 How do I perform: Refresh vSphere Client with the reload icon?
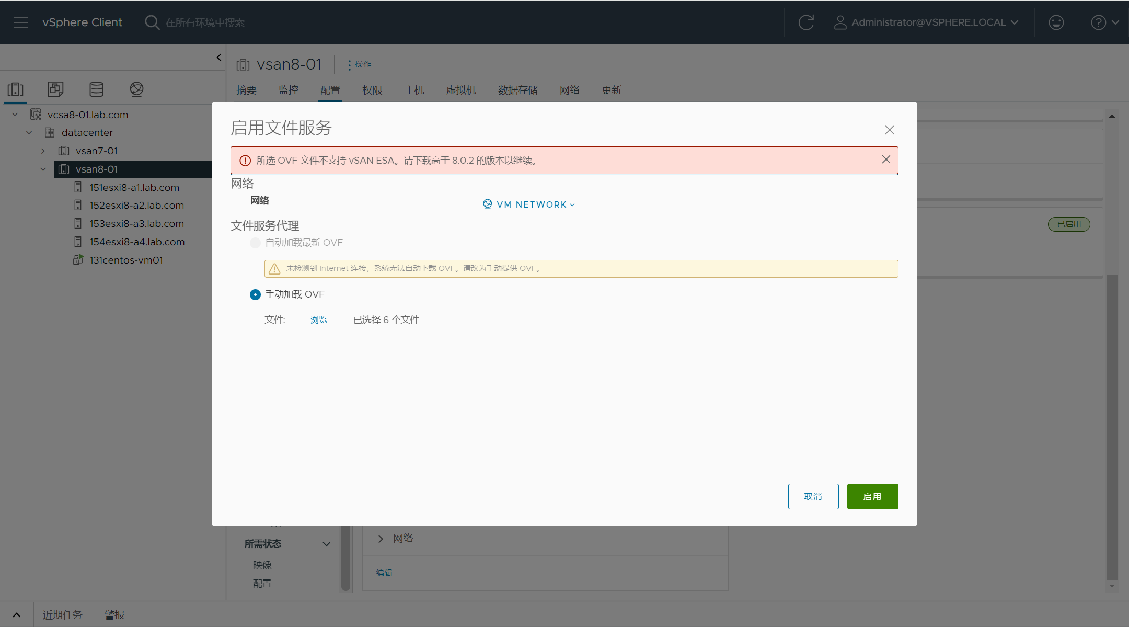pyautogui.click(x=806, y=22)
